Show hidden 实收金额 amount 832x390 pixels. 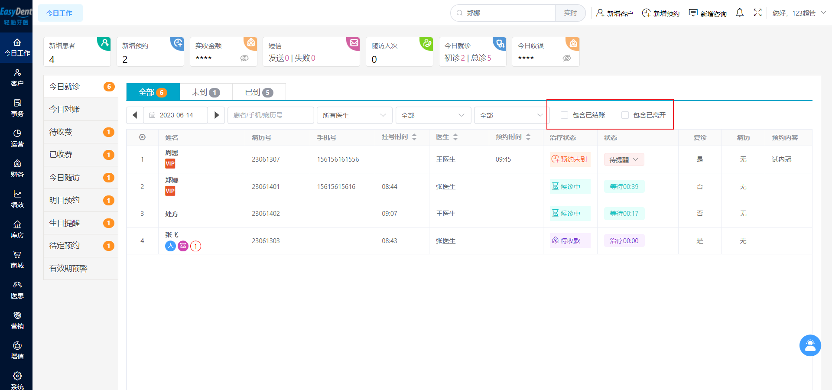[x=244, y=58]
